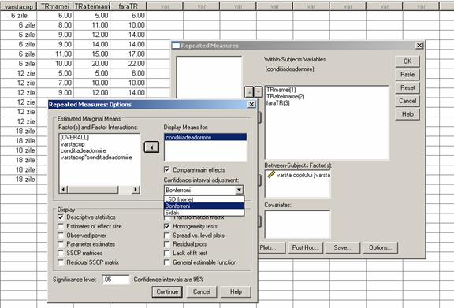The height and width of the screenshot is (308, 454).
Task: Click left arrow of factor list scrollbar
Action: (x=63, y=190)
